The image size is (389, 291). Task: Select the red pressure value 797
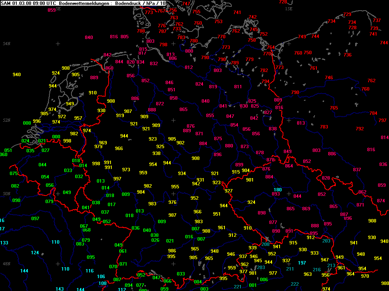tap(383, 120)
